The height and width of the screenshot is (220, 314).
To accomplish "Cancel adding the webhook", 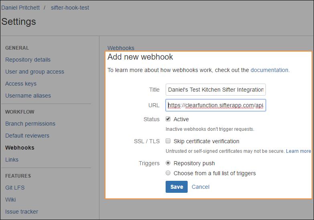I will [201, 187].
